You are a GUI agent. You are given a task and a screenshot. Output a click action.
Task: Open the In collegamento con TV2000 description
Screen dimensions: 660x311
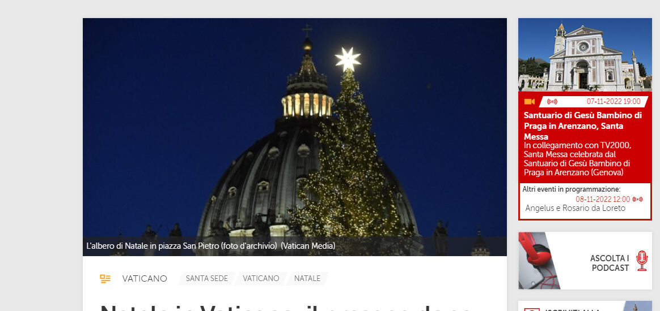(x=577, y=159)
